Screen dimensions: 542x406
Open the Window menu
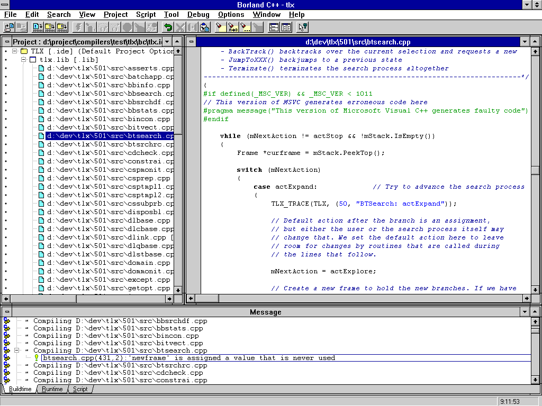tap(267, 14)
